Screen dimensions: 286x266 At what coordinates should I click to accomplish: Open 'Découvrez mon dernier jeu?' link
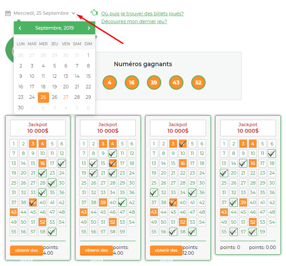pyautogui.click(x=134, y=21)
